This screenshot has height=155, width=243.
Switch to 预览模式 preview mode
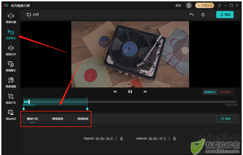[226, 92]
